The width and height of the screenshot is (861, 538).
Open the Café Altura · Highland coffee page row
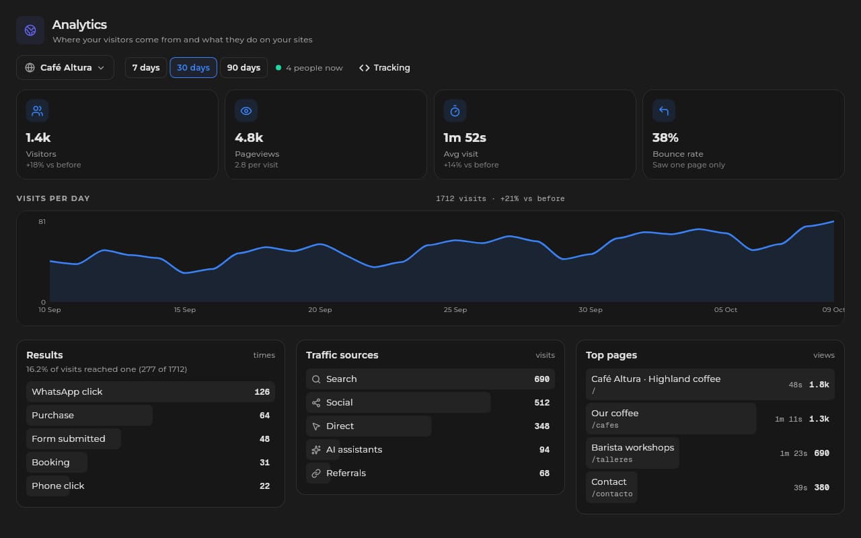pos(710,385)
